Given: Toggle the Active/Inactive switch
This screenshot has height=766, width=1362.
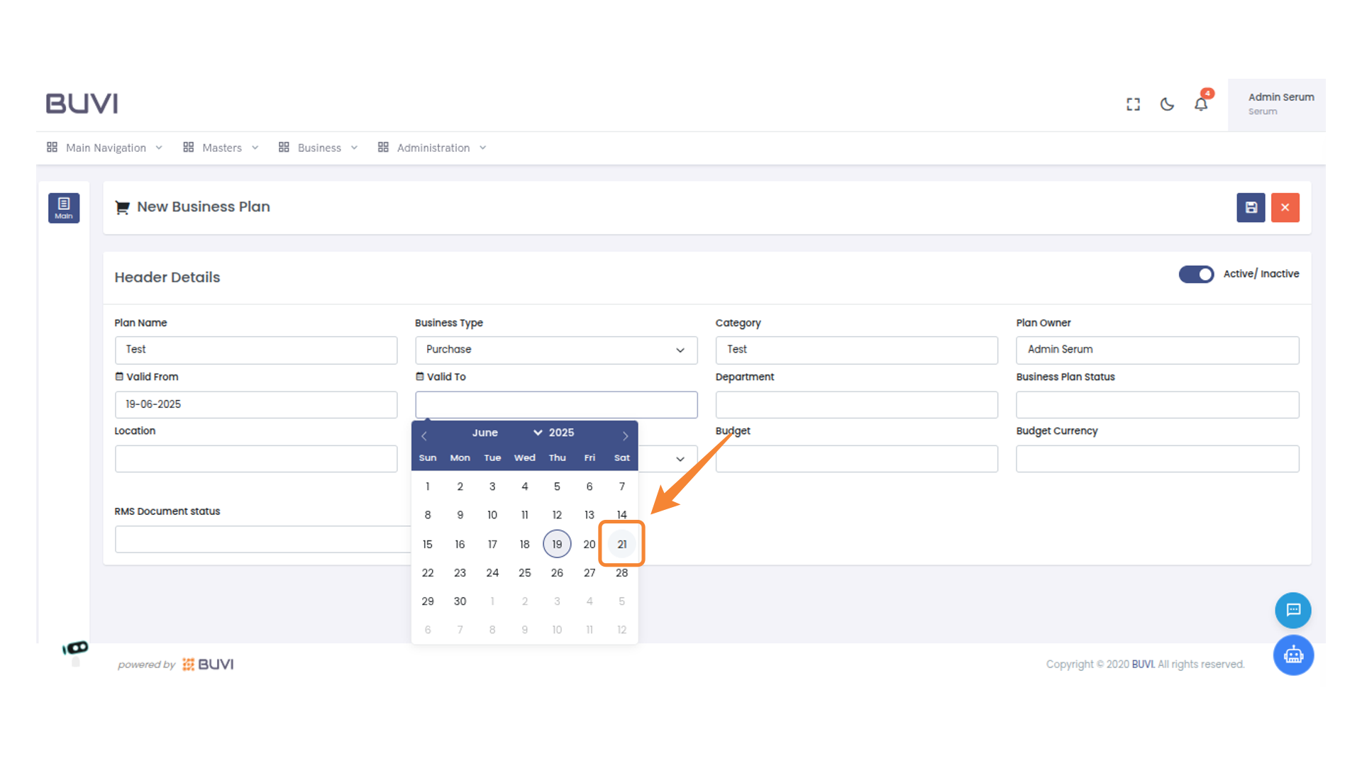Looking at the screenshot, I should [x=1197, y=274].
